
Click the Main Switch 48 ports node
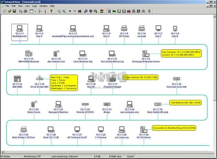[158, 104]
